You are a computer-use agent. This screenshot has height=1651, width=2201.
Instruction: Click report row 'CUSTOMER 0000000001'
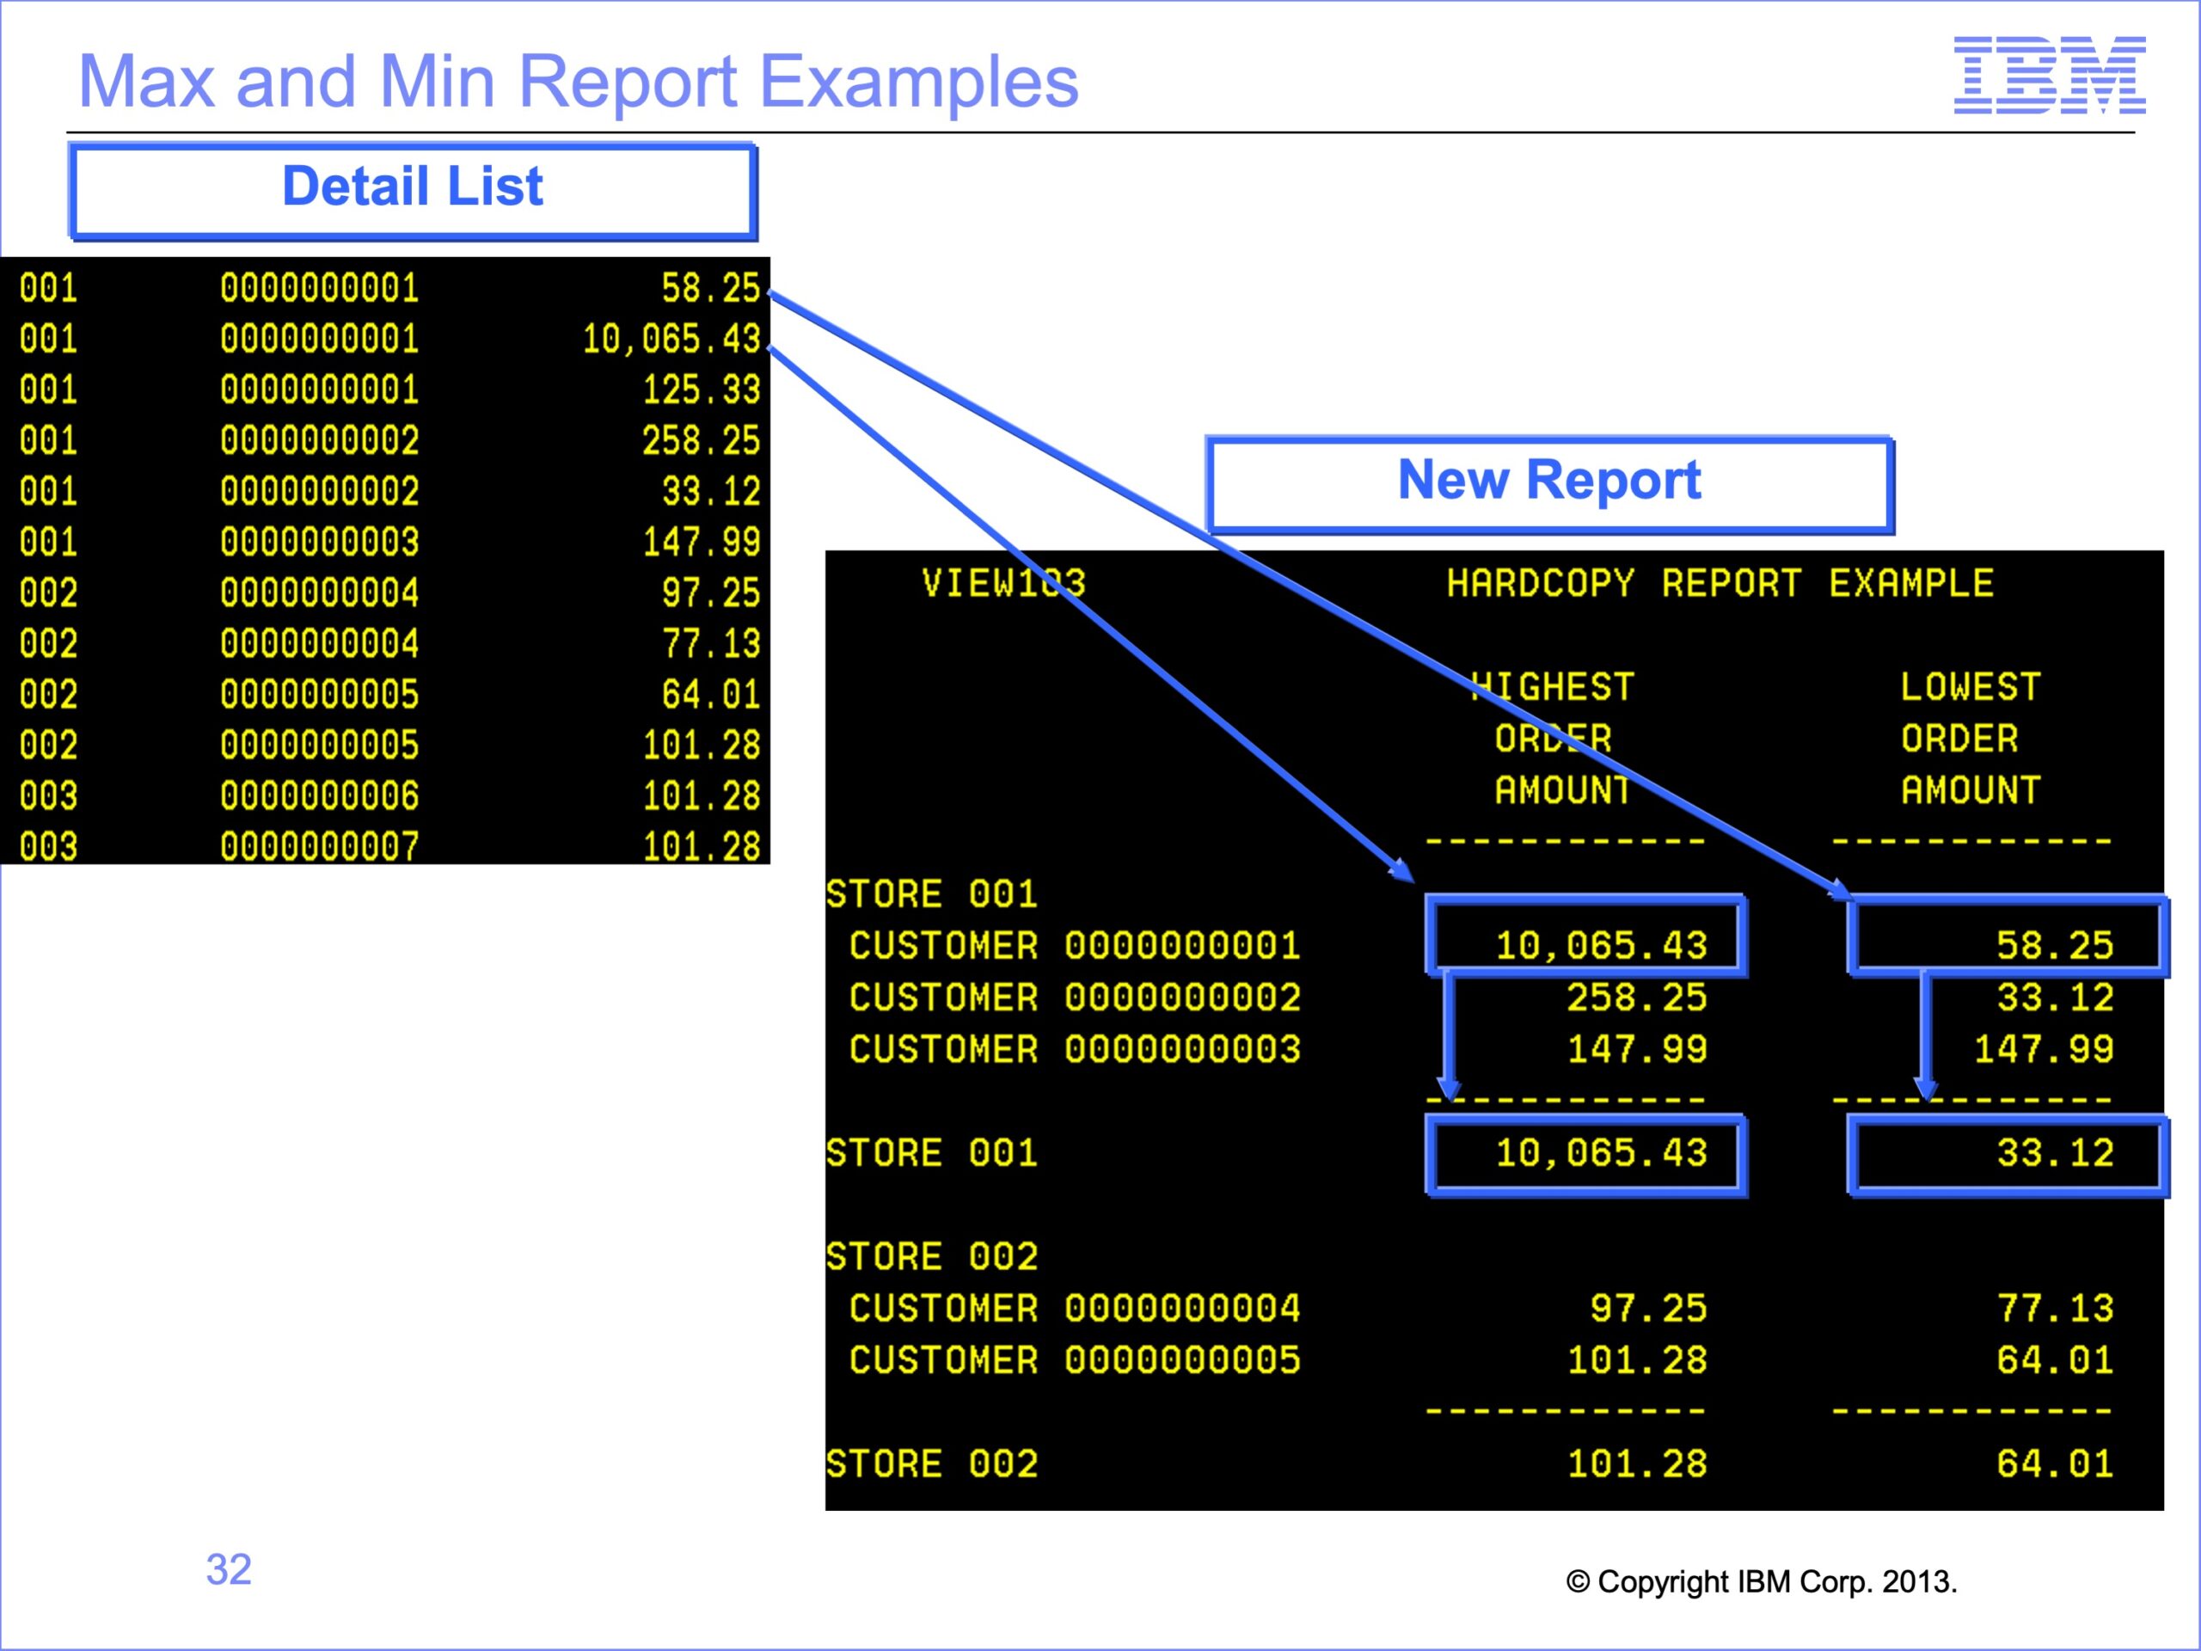(x=1075, y=945)
